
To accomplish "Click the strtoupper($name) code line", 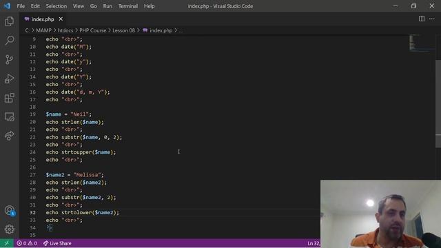I will [81, 152].
